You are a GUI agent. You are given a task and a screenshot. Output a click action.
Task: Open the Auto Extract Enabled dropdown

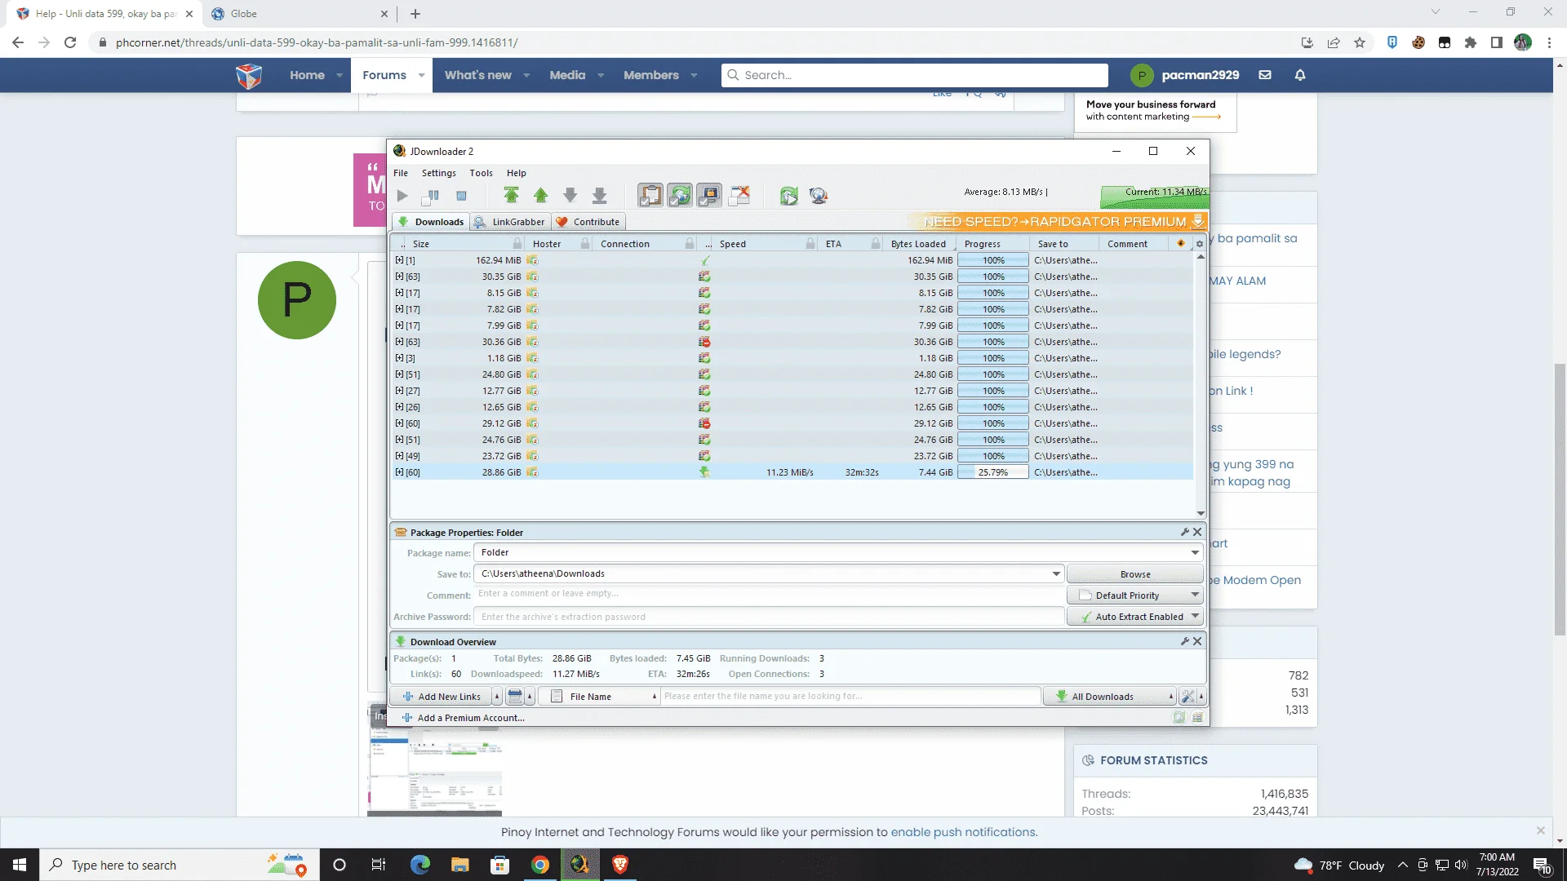pos(1134,617)
